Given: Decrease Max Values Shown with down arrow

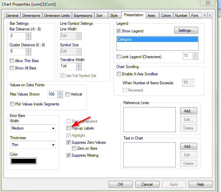Looking at the screenshot, I should (60, 96).
